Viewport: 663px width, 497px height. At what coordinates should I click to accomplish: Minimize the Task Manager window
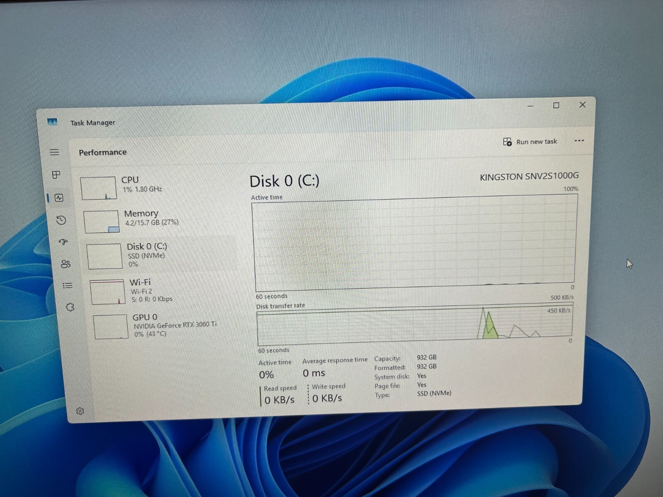(530, 106)
